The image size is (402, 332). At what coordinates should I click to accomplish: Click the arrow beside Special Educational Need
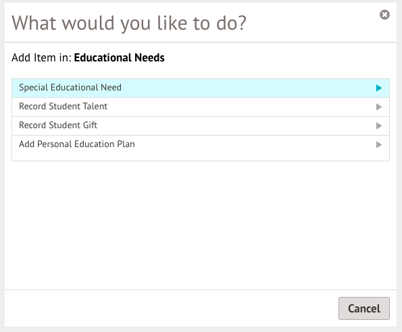378,88
